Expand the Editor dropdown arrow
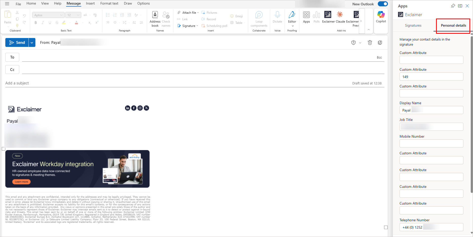Image resolution: width=473 pixels, height=237 pixels. point(293,26)
